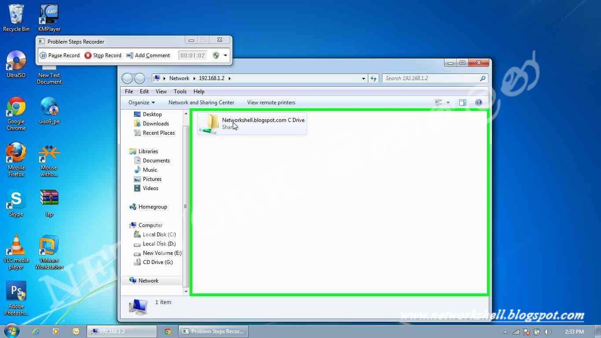Launch Skype from the desktop

coord(16,203)
